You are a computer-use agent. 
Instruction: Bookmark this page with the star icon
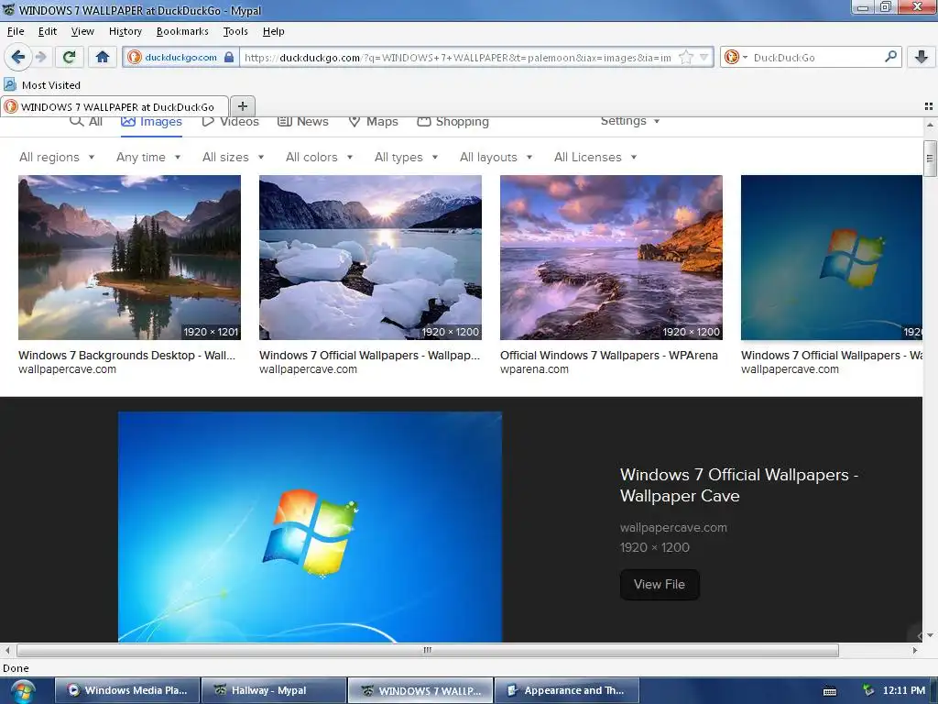click(x=686, y=58)
